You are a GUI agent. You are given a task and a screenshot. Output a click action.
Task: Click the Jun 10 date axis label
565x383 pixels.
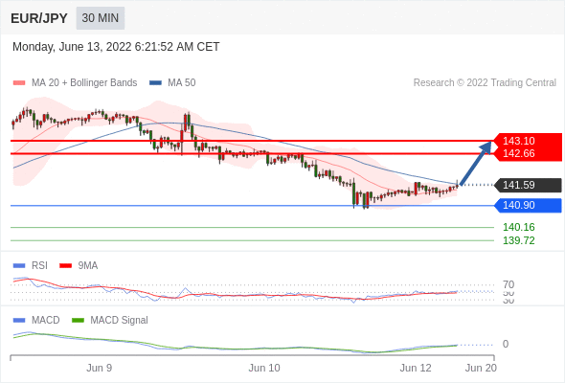(x=264, y=368)
